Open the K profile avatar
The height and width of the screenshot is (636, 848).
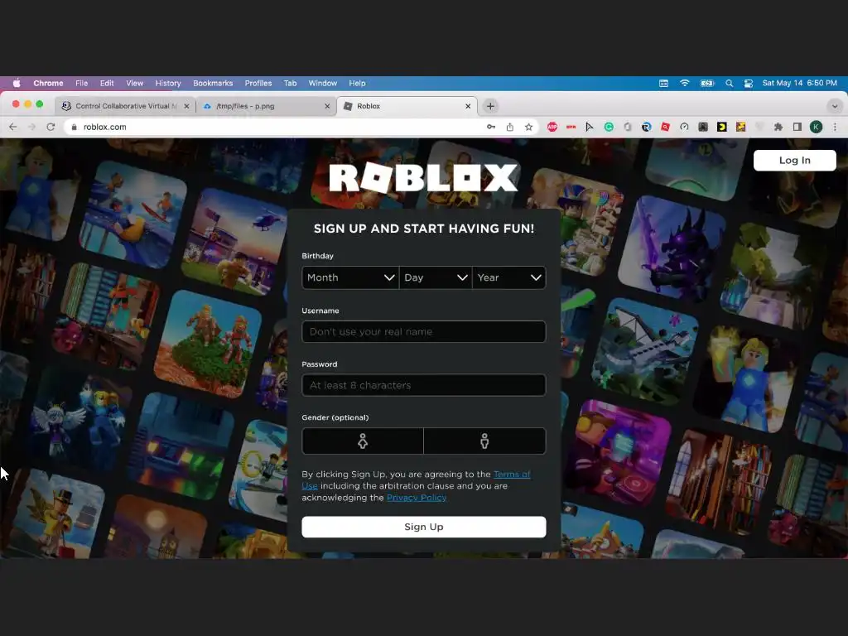(816, 127)
